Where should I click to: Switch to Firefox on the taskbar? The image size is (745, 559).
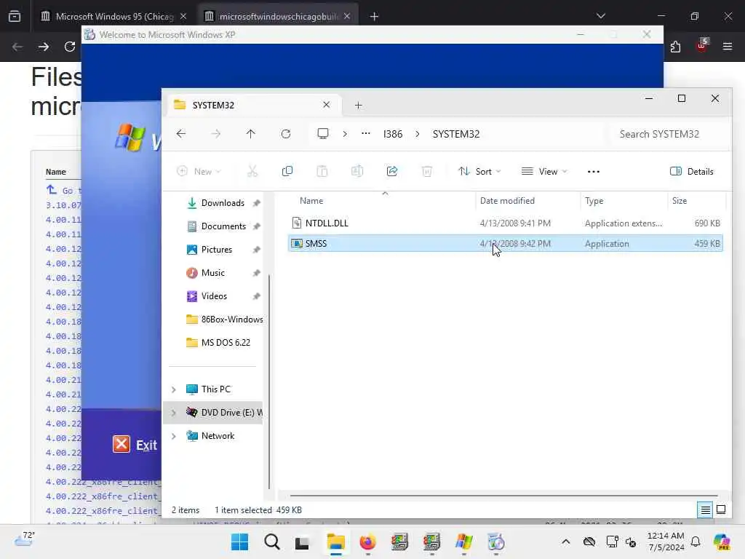click(x=367, y=542)
